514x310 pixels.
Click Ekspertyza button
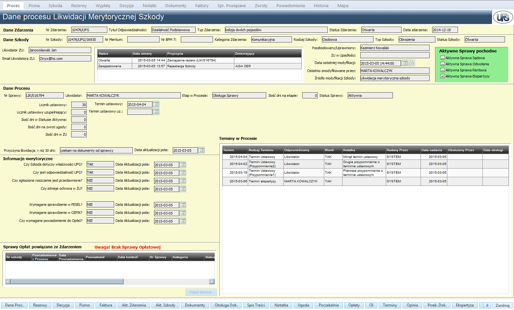click(465, 305)
